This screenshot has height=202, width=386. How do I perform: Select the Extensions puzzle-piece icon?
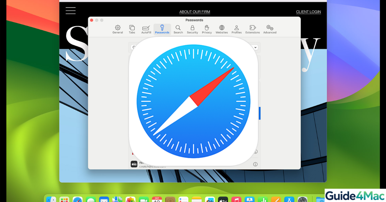click(253, 29)
